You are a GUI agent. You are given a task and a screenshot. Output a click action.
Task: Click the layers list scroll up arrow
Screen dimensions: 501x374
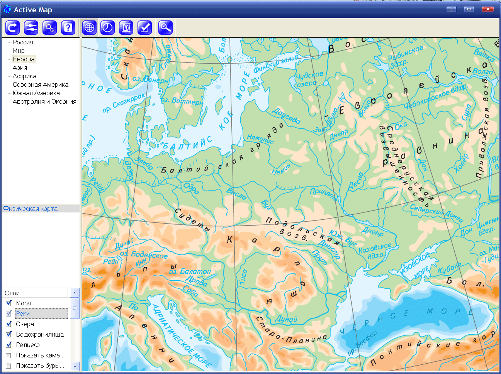point(75,293)
